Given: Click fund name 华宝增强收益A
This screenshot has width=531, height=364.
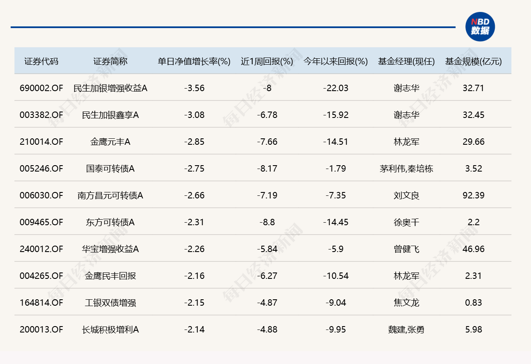Looking at the screenshot, I should click(x=110, y=249).
